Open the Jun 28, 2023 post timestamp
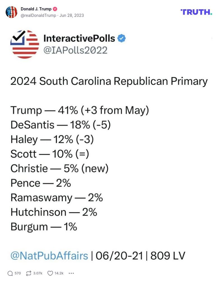 72,15
